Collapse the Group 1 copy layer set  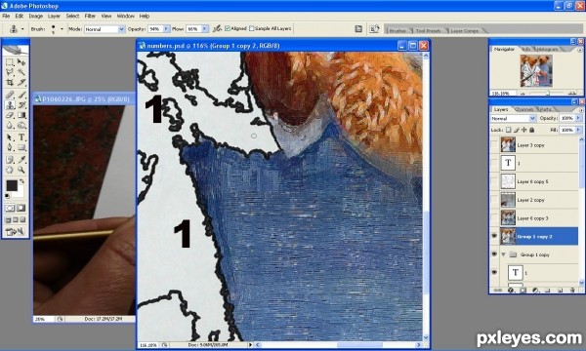coord(503,254)
